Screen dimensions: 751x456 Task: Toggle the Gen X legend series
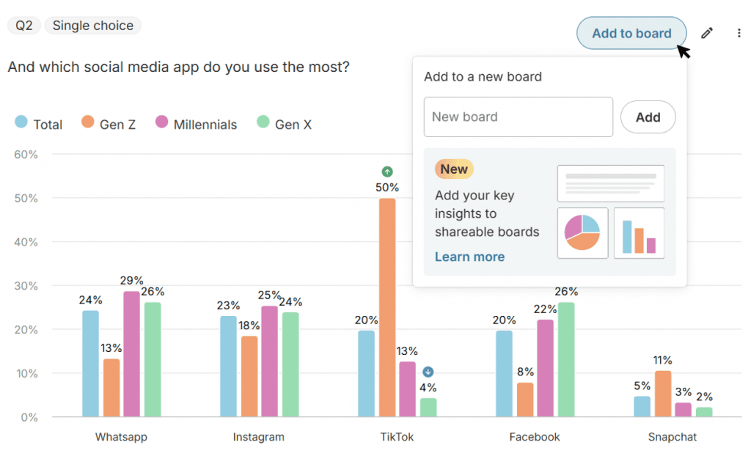tap(284, 124)
